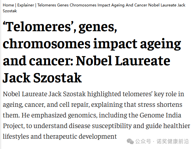Go to the Explainer breadcrumb section

pos(26,5)
